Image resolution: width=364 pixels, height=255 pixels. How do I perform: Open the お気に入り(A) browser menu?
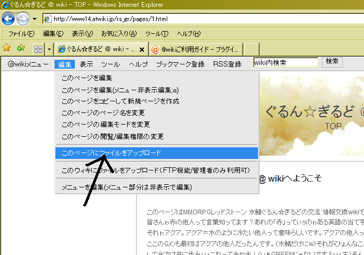118,34
